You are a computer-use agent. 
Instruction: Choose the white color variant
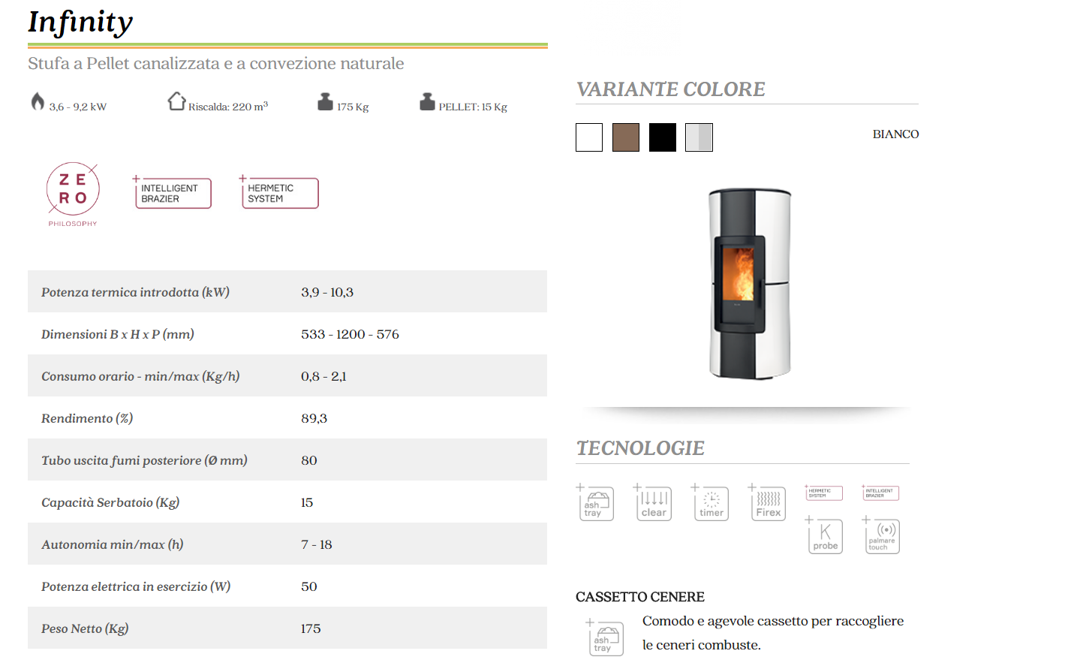tap(589, 137)
